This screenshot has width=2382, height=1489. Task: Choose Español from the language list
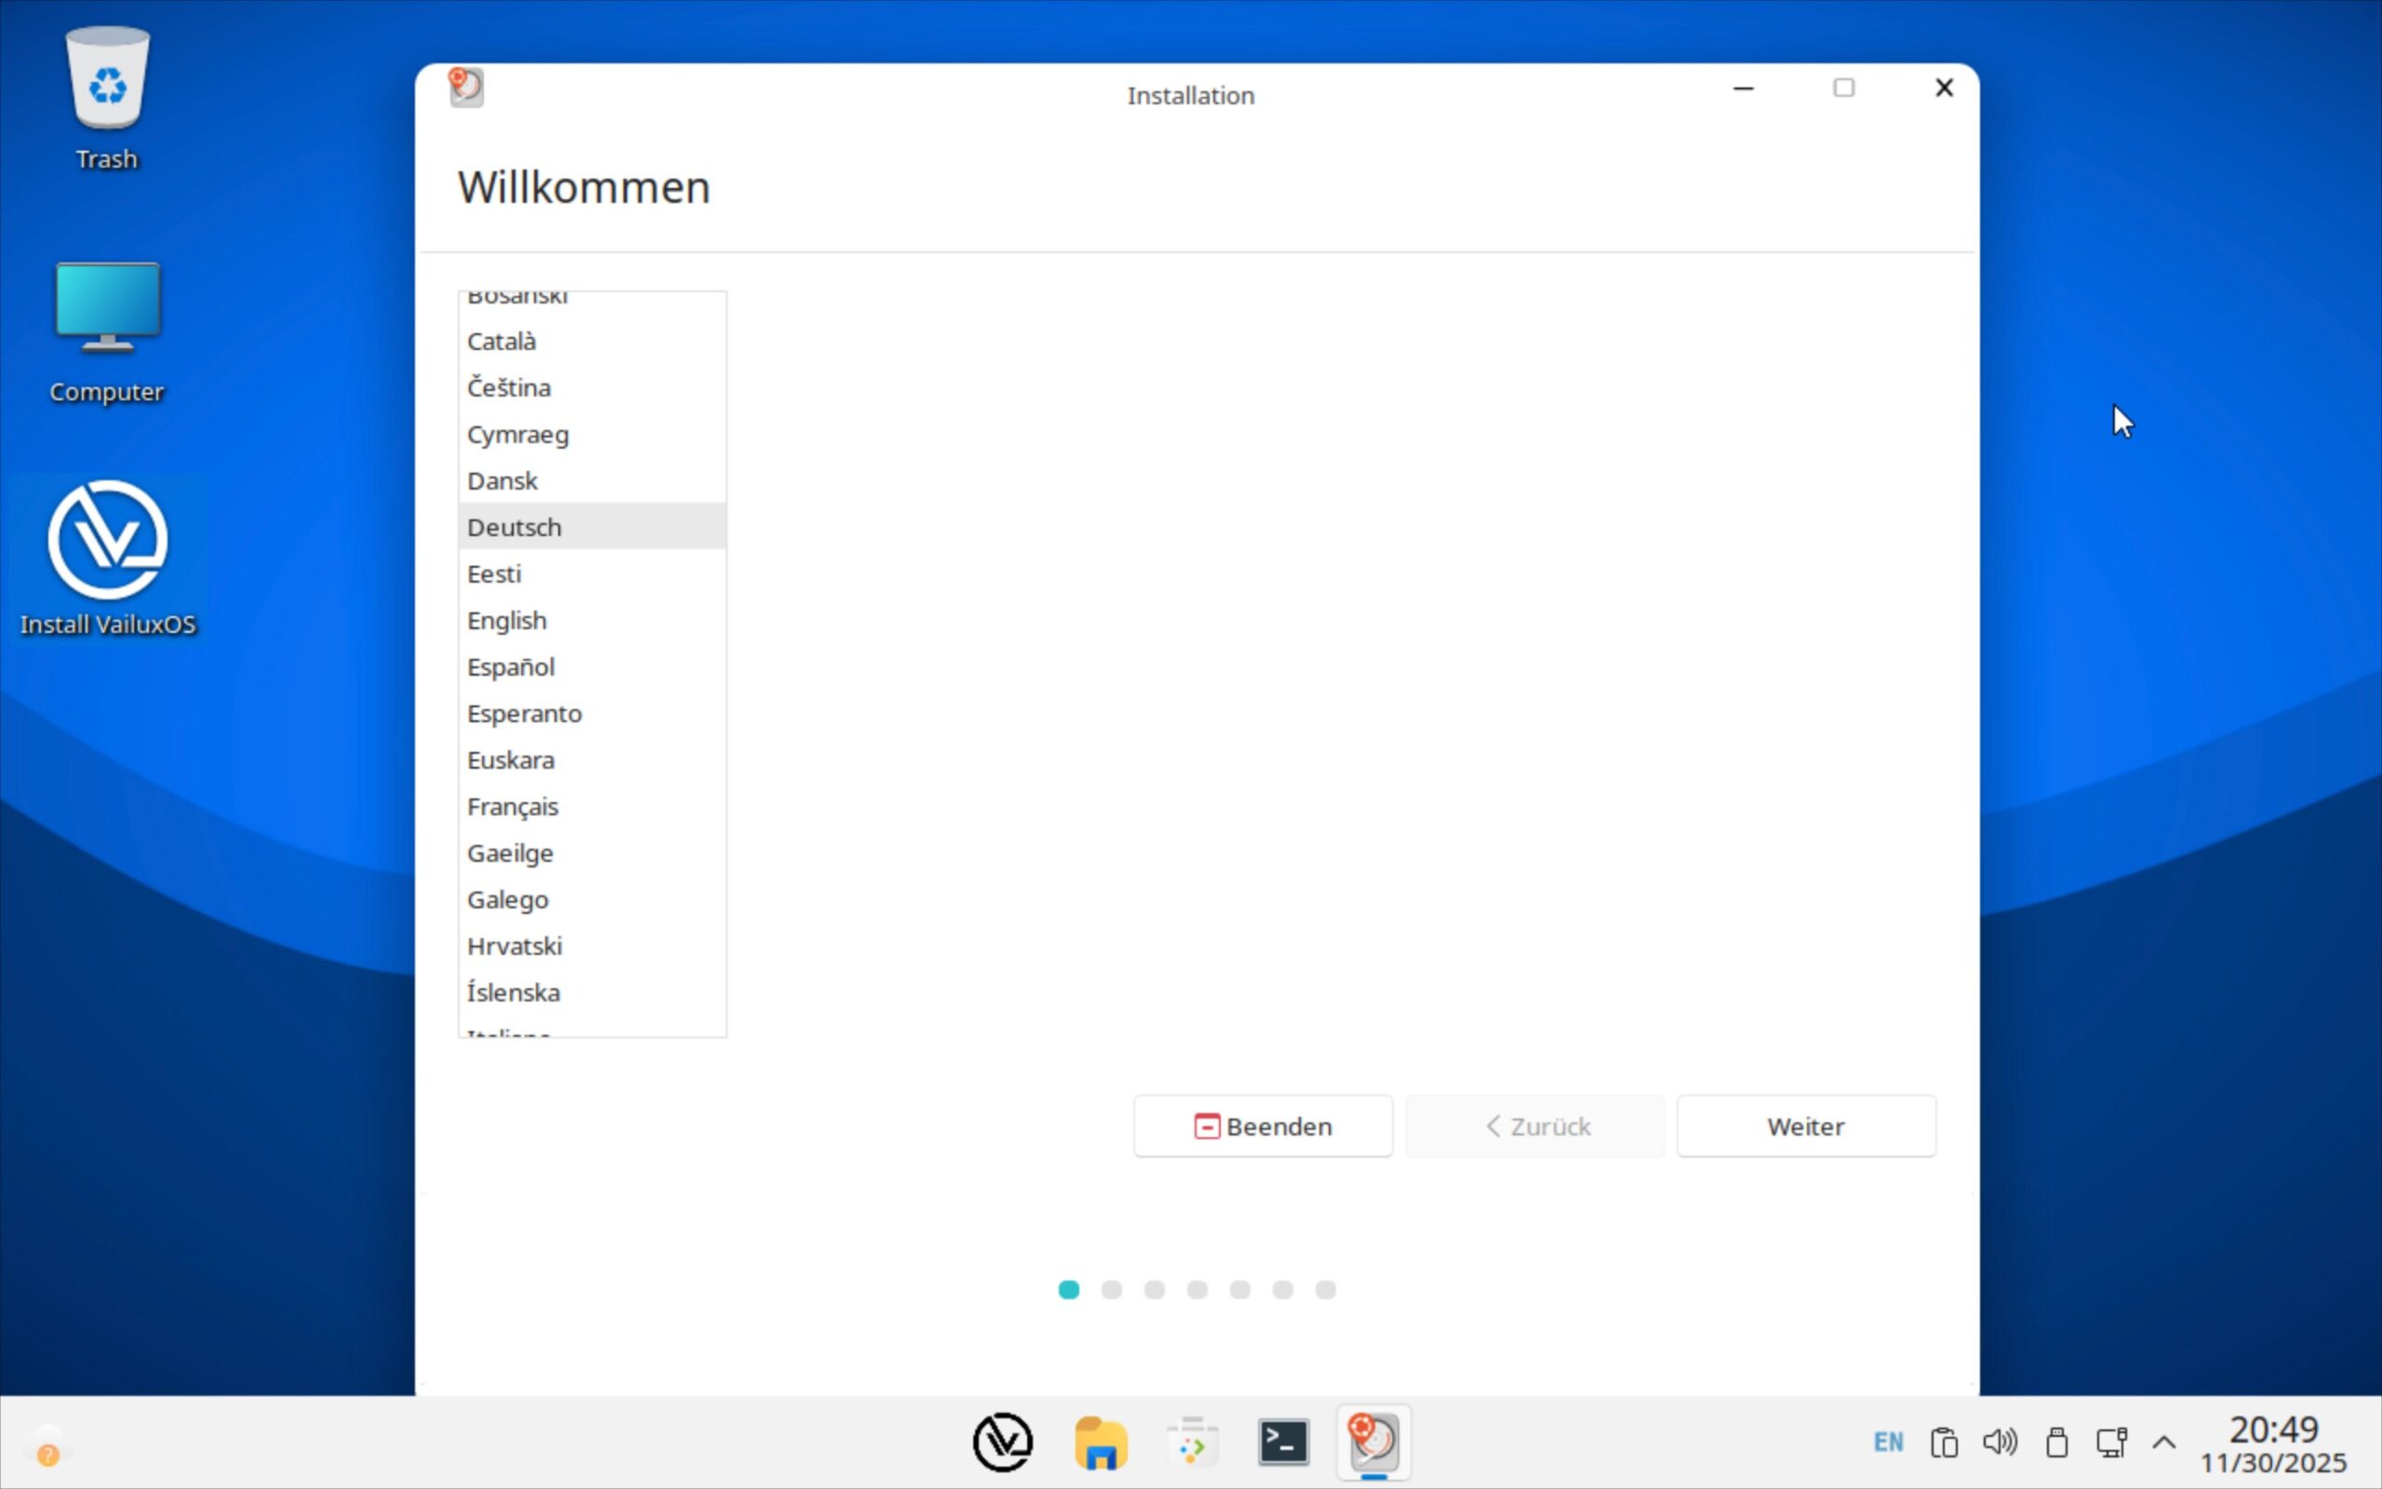(511, 666)
